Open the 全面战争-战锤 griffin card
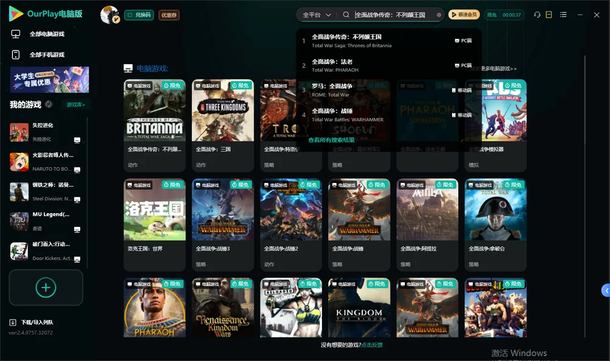This screenshot has height=361, width=610. coord(359,224)
